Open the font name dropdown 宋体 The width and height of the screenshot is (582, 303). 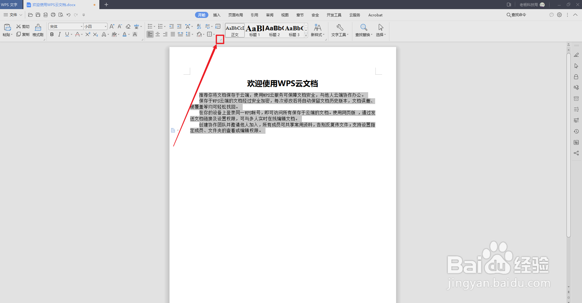(81, 27)
